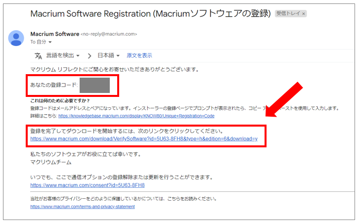Click the text あなたの登録コード
Viewport: 359px width, 223px height.
[x=54, y=85]
